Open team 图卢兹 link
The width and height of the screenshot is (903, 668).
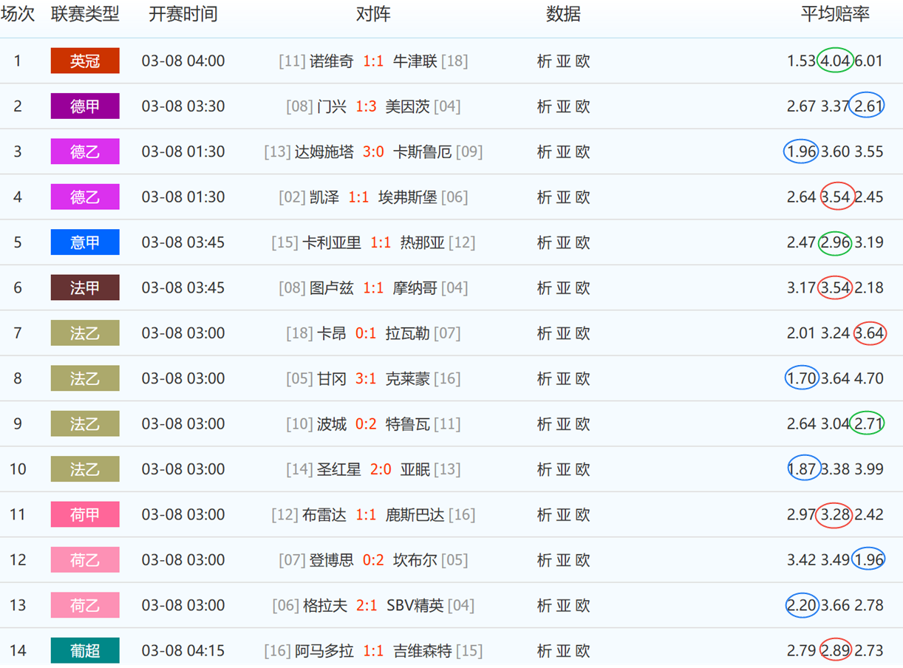[332, 287]
